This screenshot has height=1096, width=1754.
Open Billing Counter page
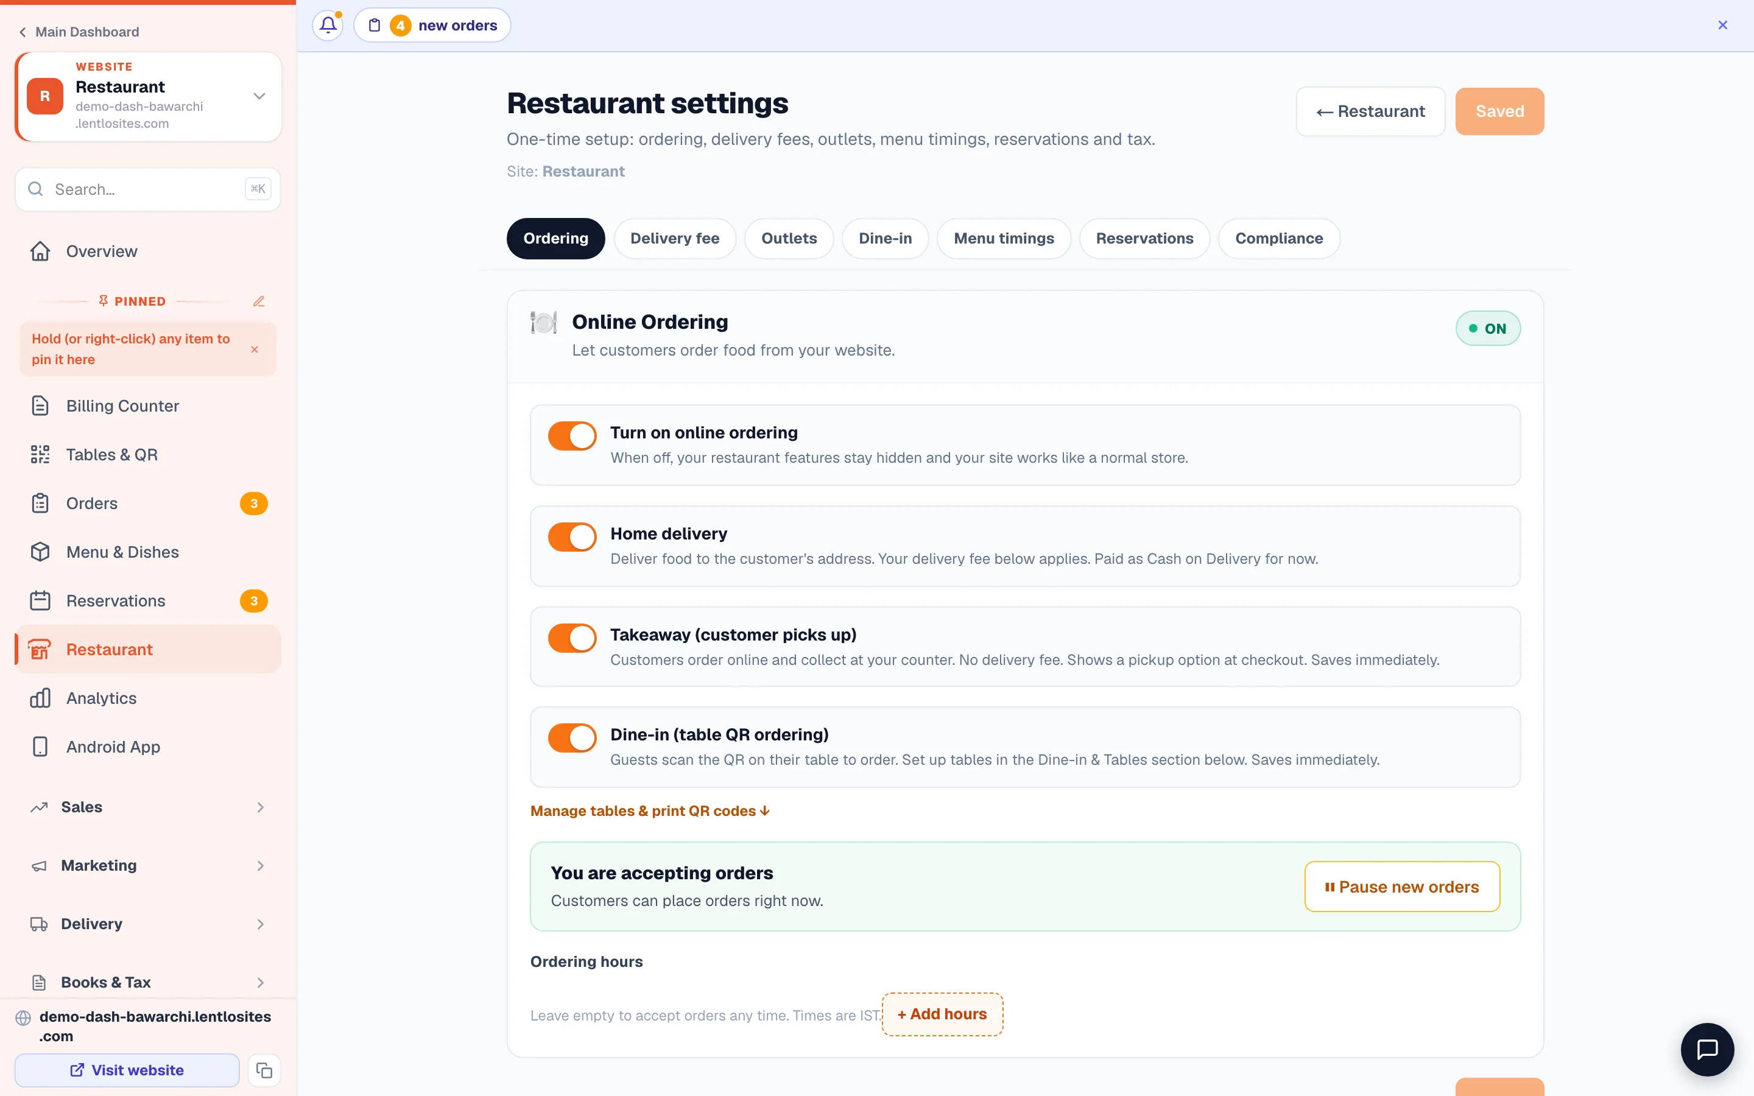point(148,406)
